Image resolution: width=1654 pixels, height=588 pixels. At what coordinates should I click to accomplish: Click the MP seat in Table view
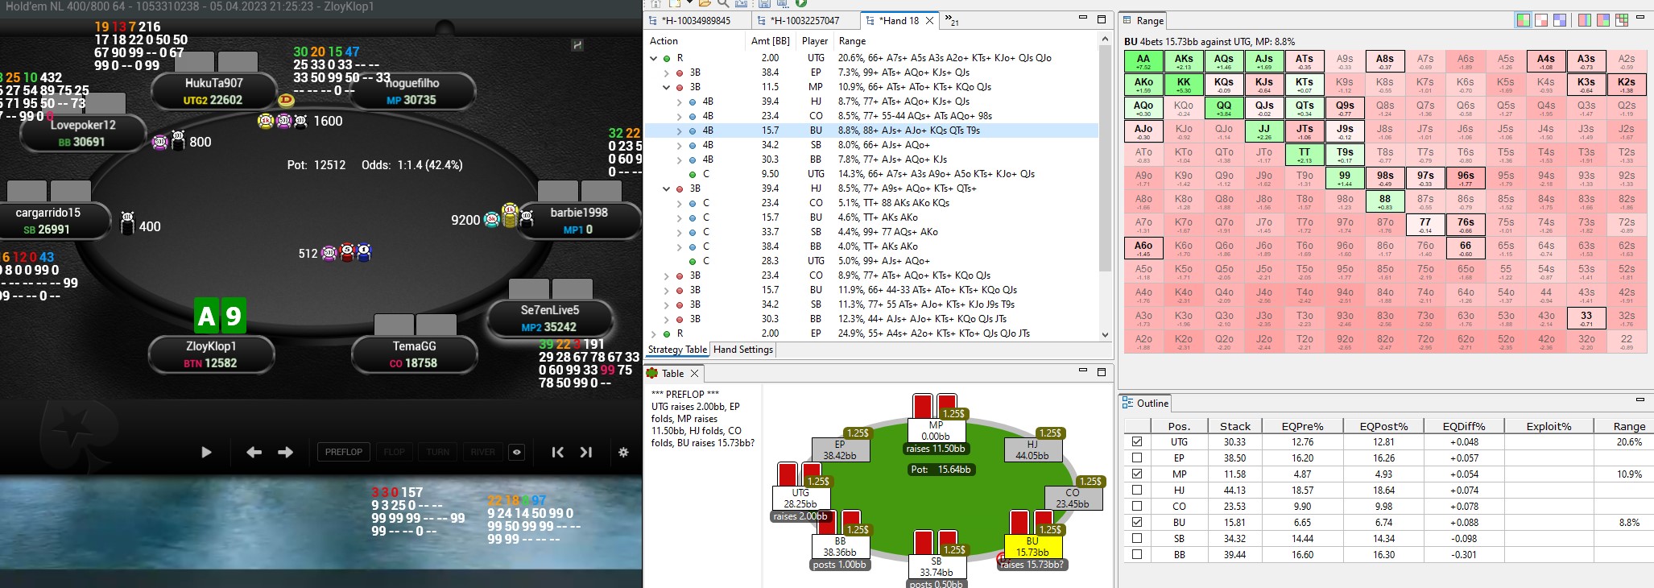(936, 431)
